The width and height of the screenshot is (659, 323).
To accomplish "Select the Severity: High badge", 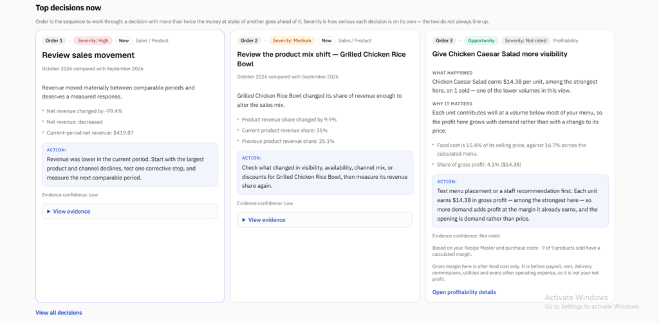I will point(93,41).
